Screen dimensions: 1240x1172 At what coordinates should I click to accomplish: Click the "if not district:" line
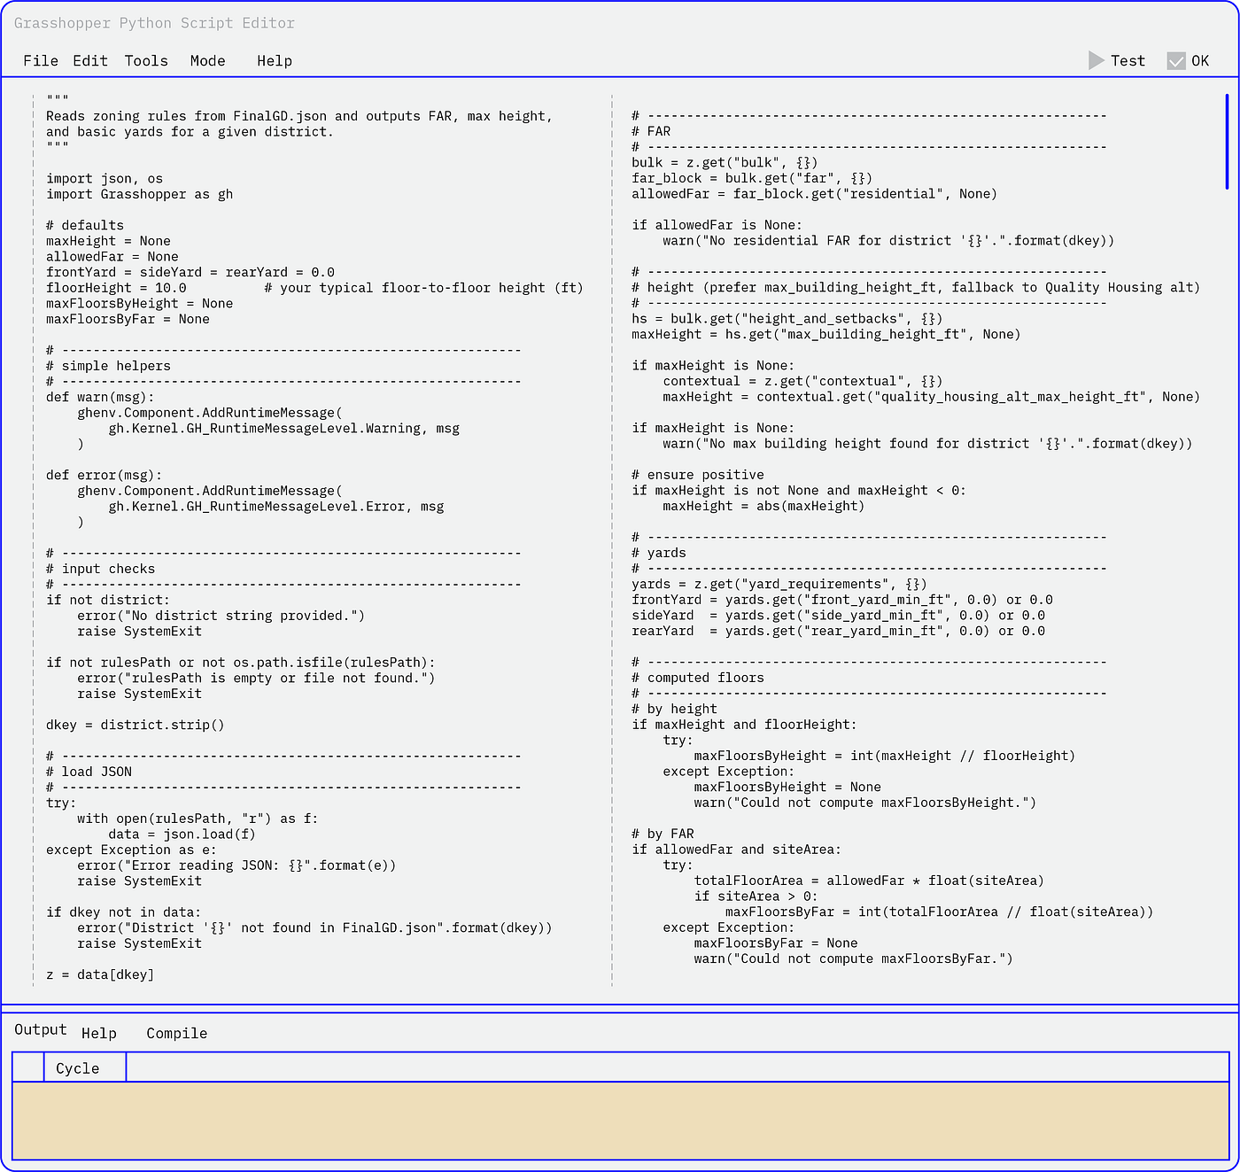(x=108, y=600)
